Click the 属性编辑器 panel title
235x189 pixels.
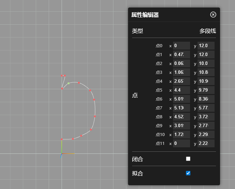coord(145,15)
